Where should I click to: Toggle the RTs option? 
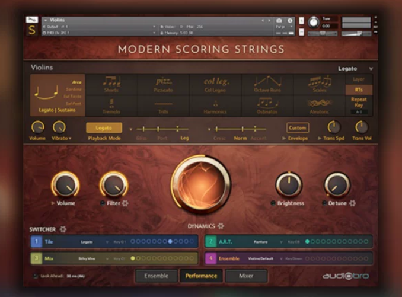[x=359, y=90]
